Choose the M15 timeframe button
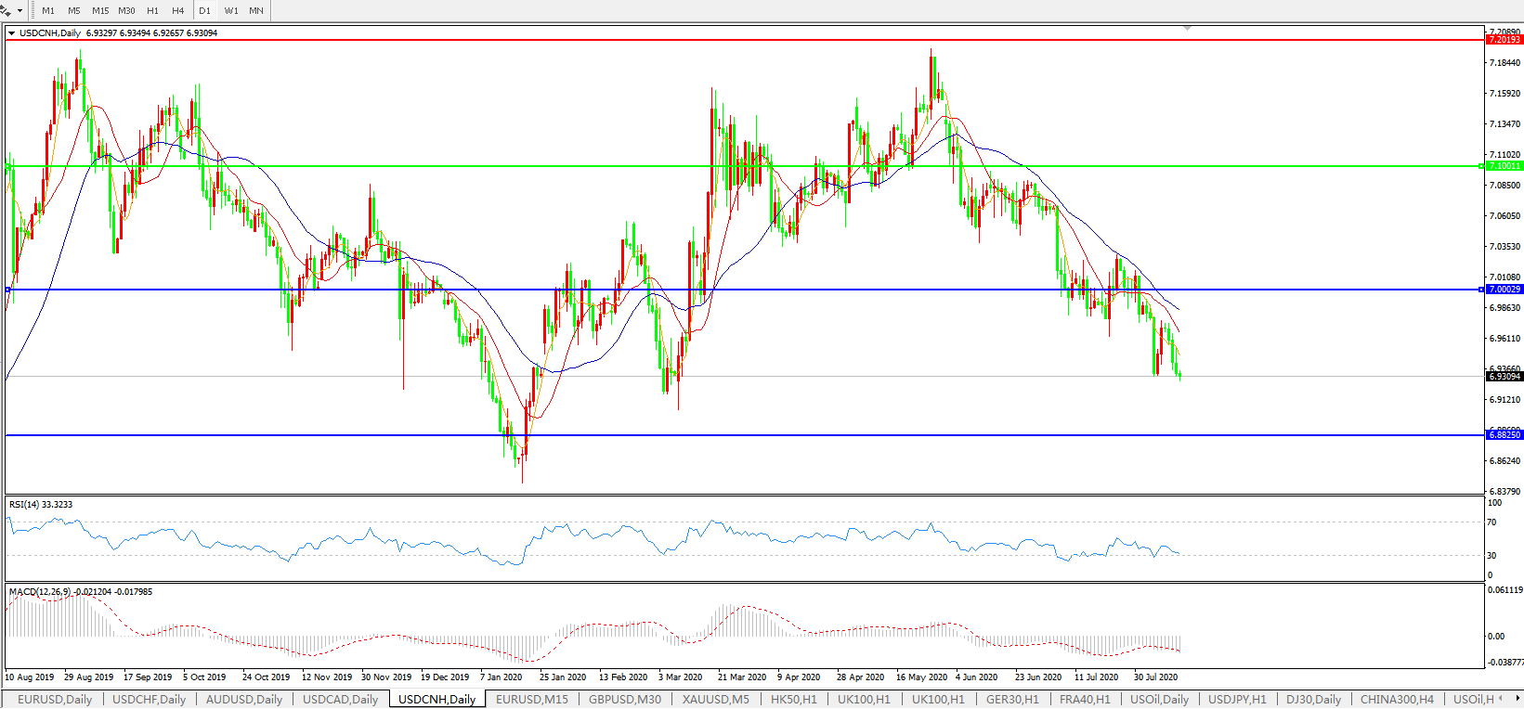 pyautogui.click(x=100, y=11)
